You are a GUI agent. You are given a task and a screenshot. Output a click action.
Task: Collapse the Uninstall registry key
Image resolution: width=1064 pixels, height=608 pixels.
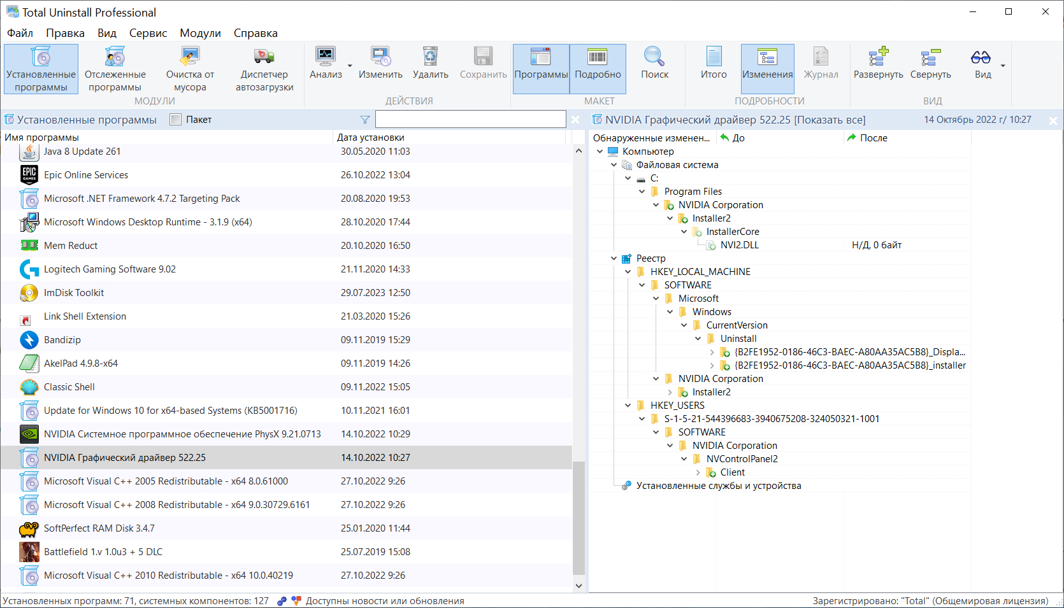point(698,339)
